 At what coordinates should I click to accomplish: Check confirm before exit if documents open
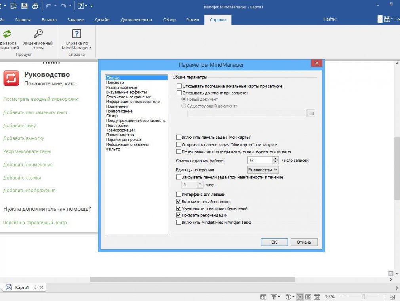(x=179, y=151)
